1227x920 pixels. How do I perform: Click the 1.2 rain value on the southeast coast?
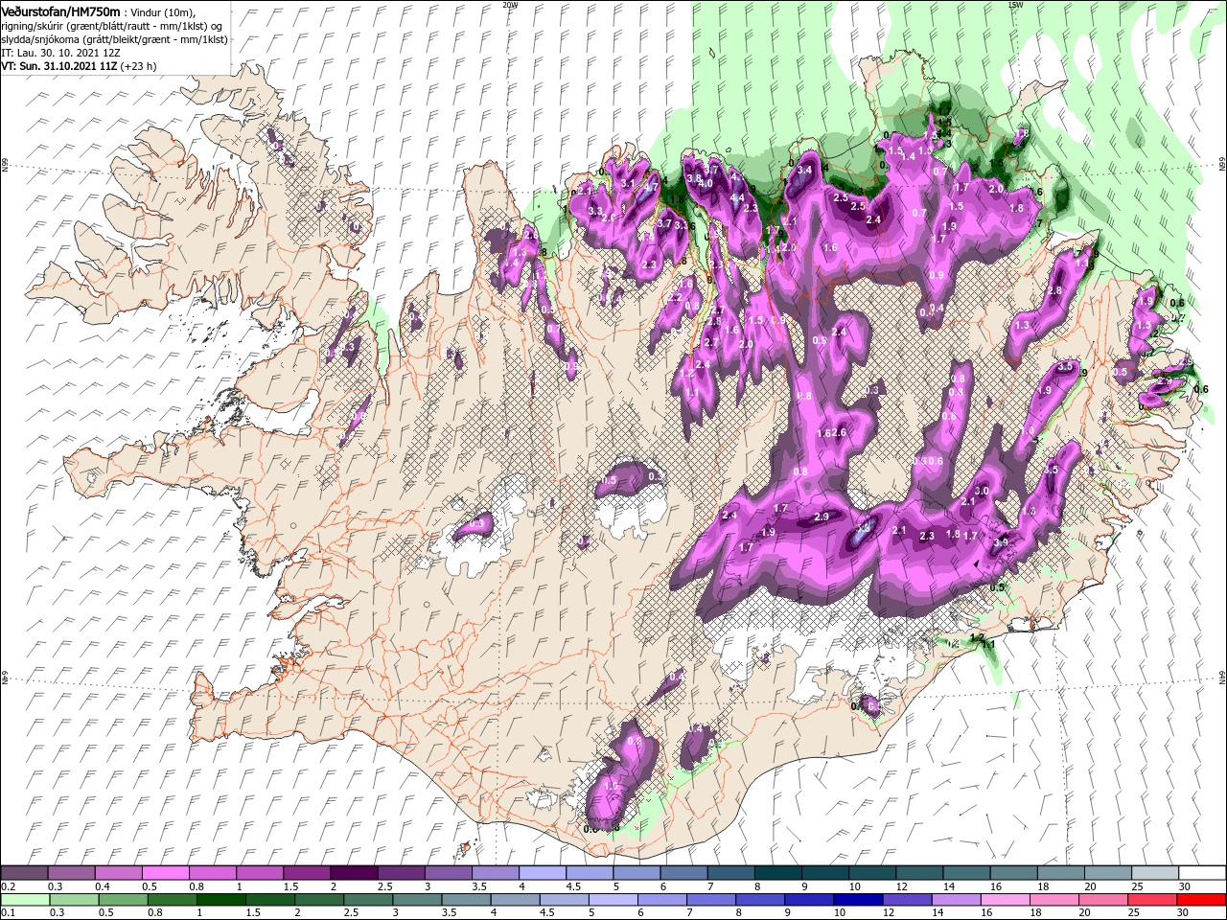coord(977,637)
